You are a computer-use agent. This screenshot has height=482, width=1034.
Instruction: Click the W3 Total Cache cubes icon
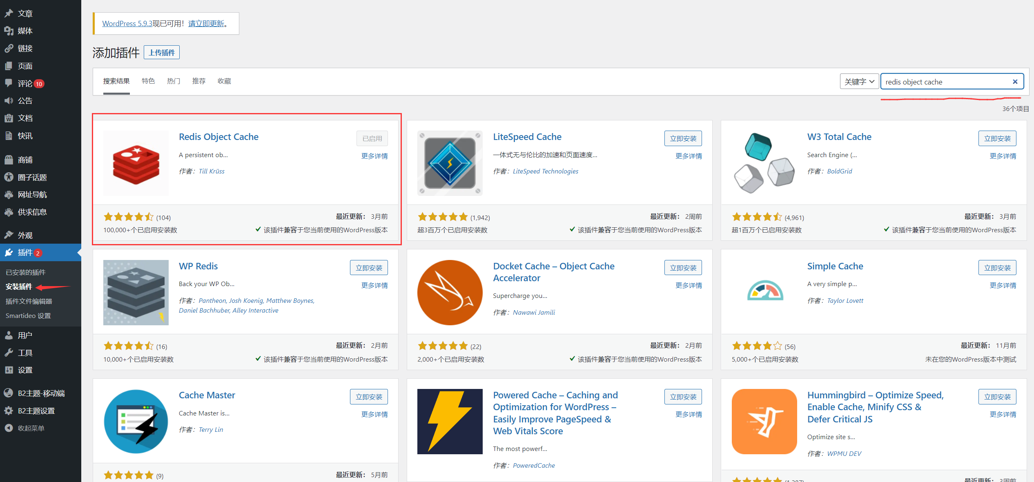[764, 163]
